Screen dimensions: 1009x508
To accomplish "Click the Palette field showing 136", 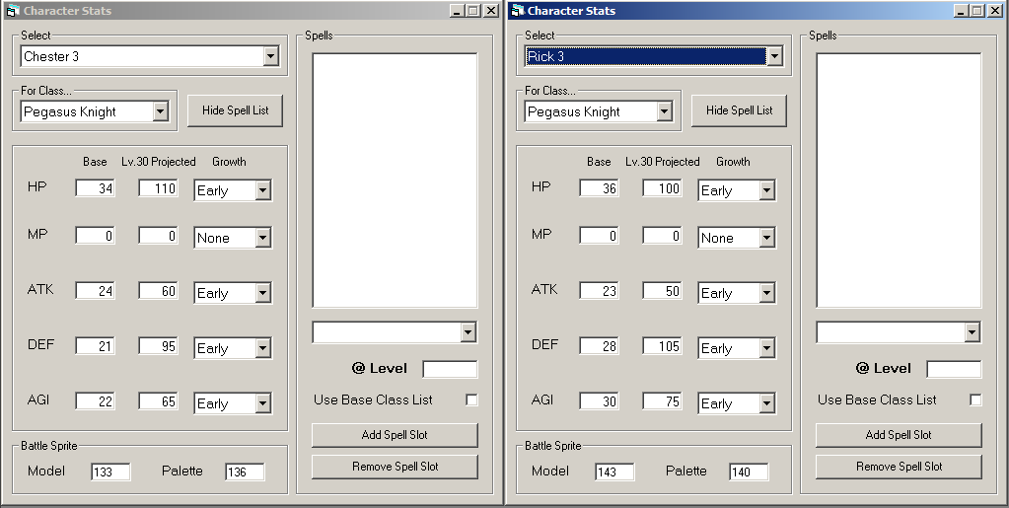I will [245, 472].
